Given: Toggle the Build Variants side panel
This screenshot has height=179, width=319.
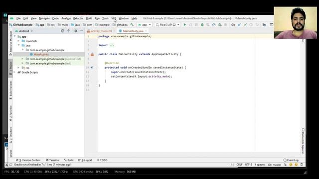Looking at the screenshot, I should pyautogui.click(x=10, y=90).
